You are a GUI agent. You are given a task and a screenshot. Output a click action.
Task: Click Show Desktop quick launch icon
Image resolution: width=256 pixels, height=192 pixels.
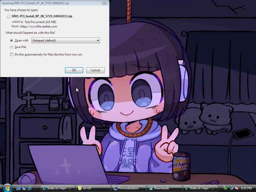(18, 188)
